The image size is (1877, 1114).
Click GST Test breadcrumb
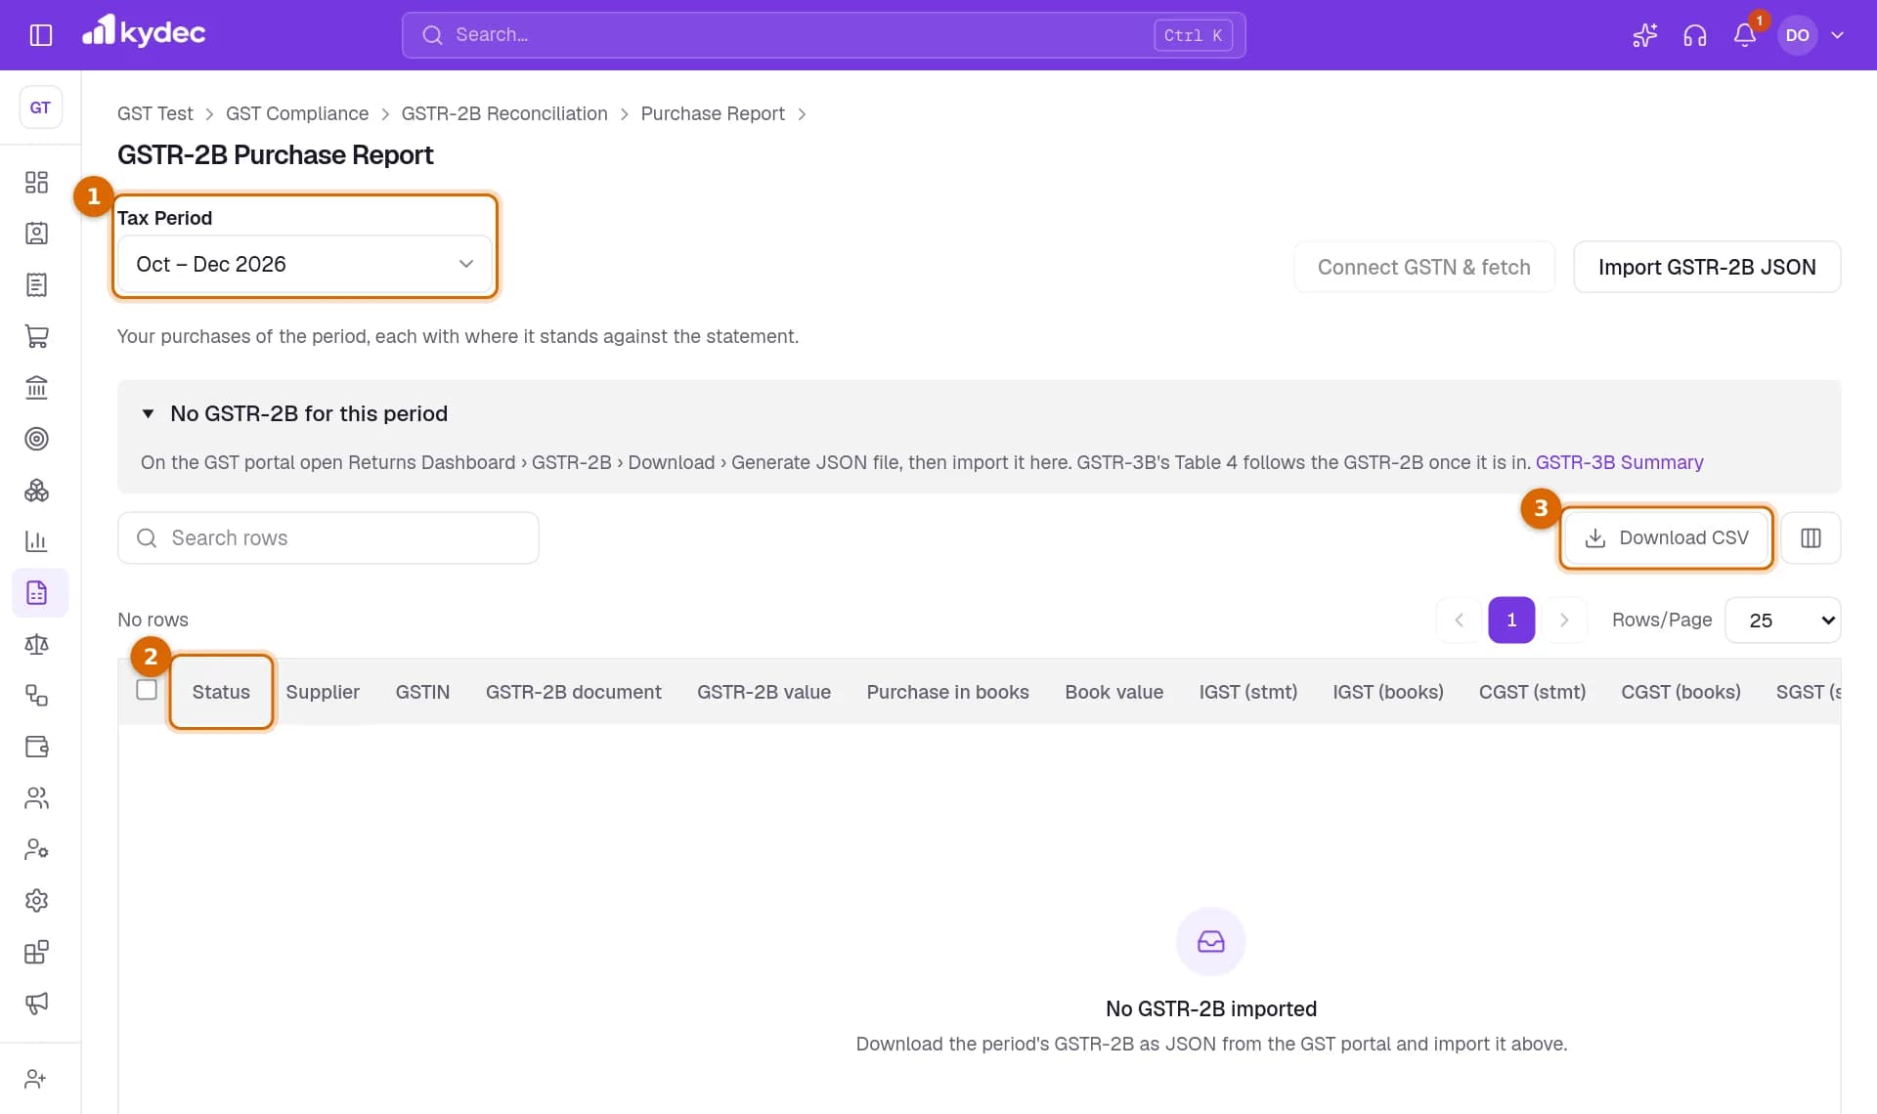(x=155, y=114)
